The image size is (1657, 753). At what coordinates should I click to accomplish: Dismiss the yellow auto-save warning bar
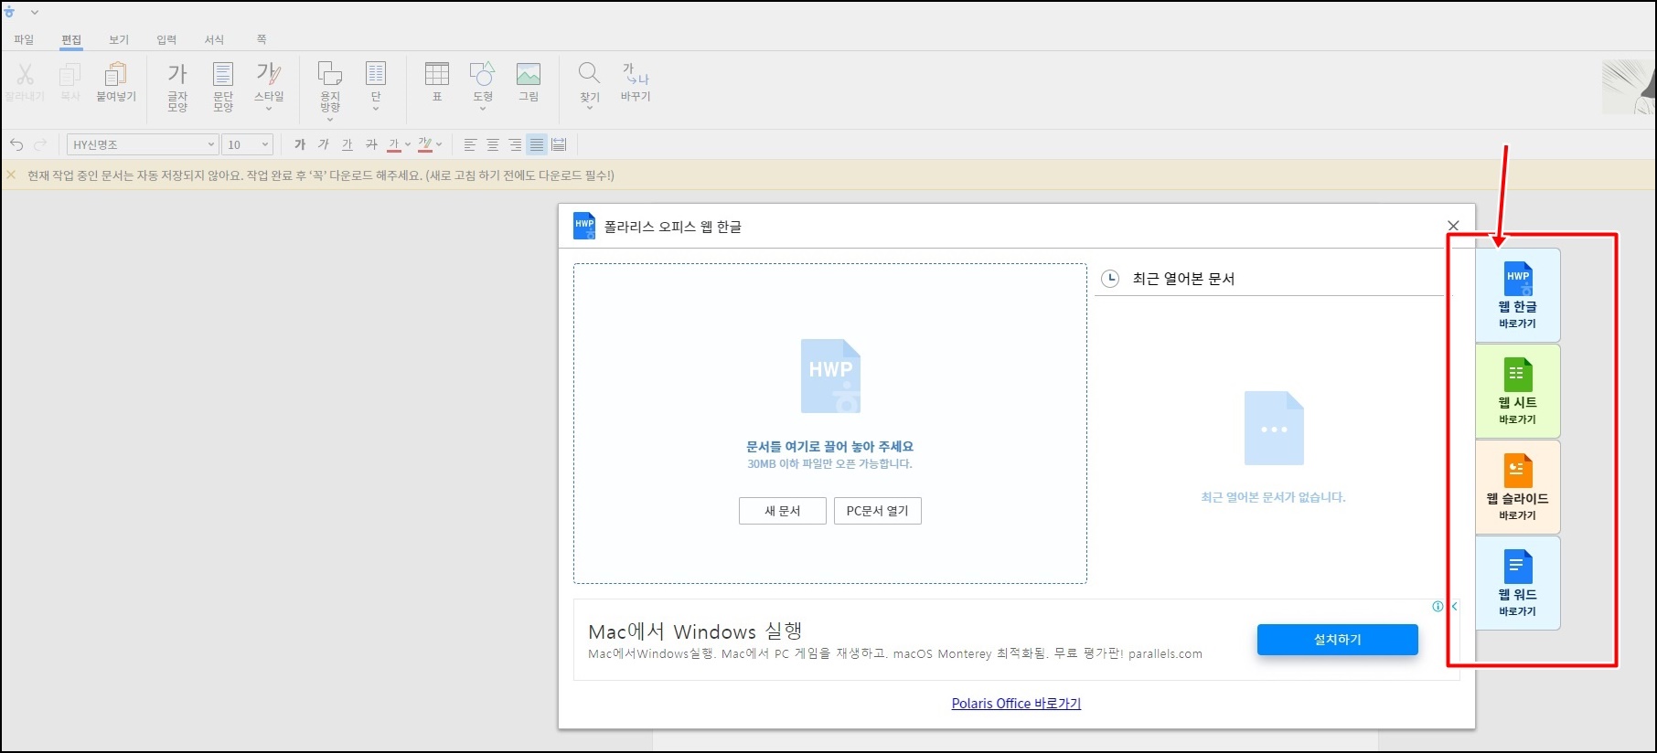11,175
